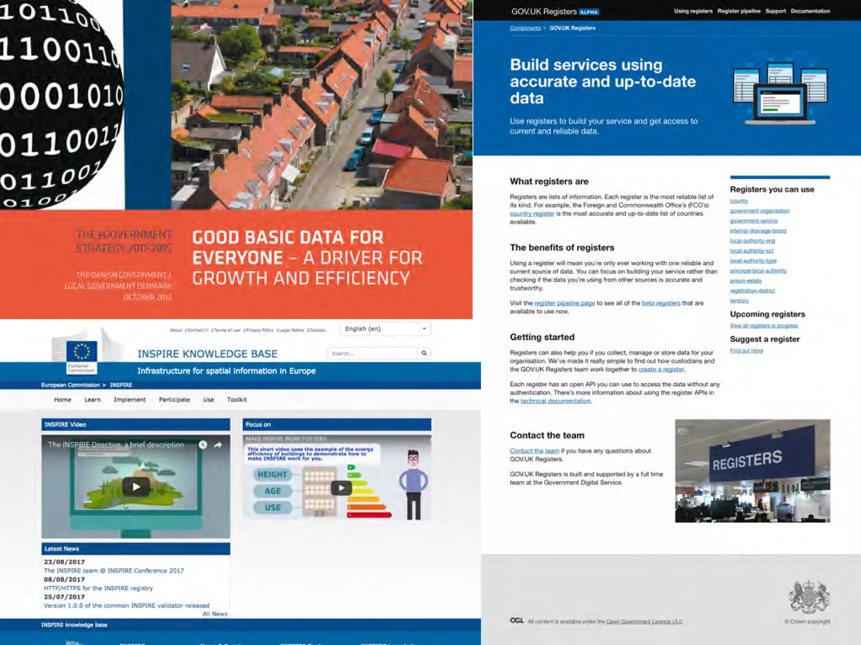Click in the INSPIRE search field
861x645 pixels.
click(x=372, y=354)
